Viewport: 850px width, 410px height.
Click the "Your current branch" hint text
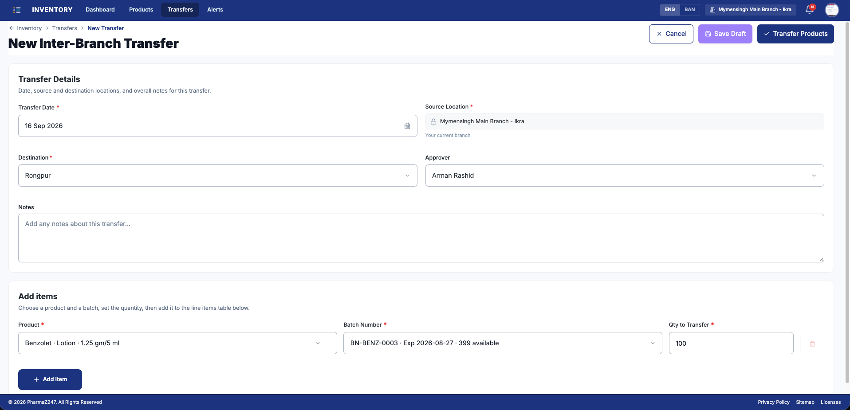click(x=448, y=135)
